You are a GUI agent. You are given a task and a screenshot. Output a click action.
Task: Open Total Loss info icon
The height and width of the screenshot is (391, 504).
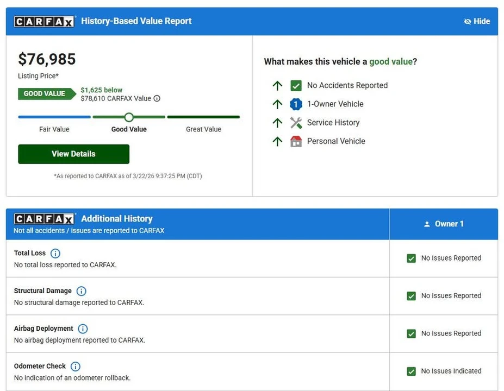[55, 254]
